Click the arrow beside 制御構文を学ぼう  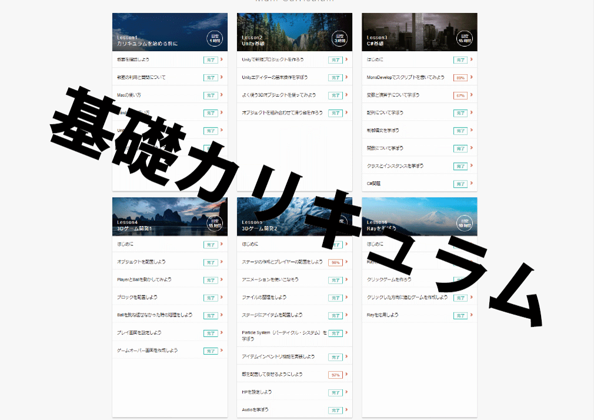click(x=471, y=131)
